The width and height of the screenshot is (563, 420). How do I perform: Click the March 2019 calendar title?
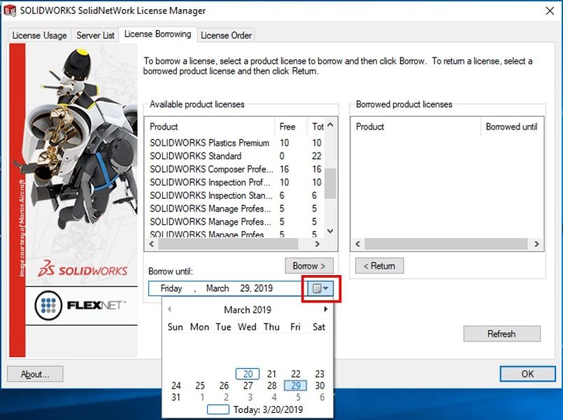coord(247,309)
